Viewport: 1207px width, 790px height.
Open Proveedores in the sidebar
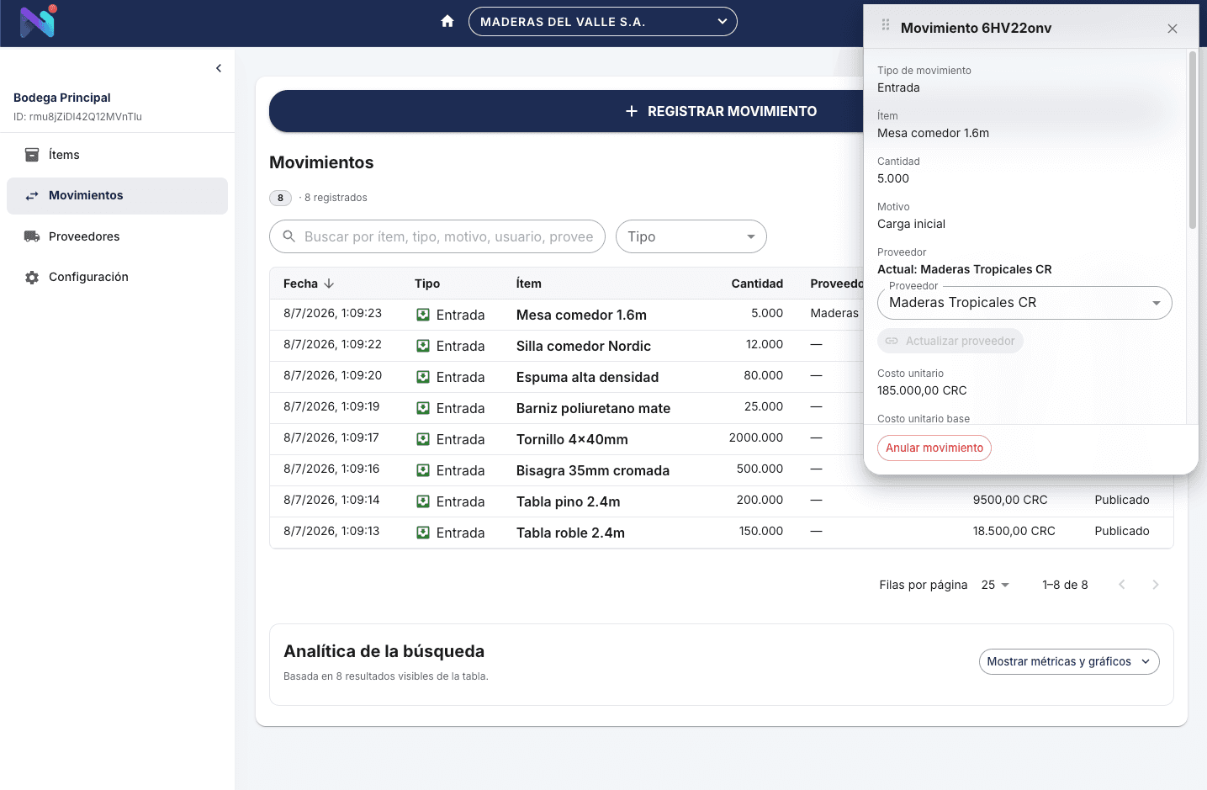tap(117, 236)
